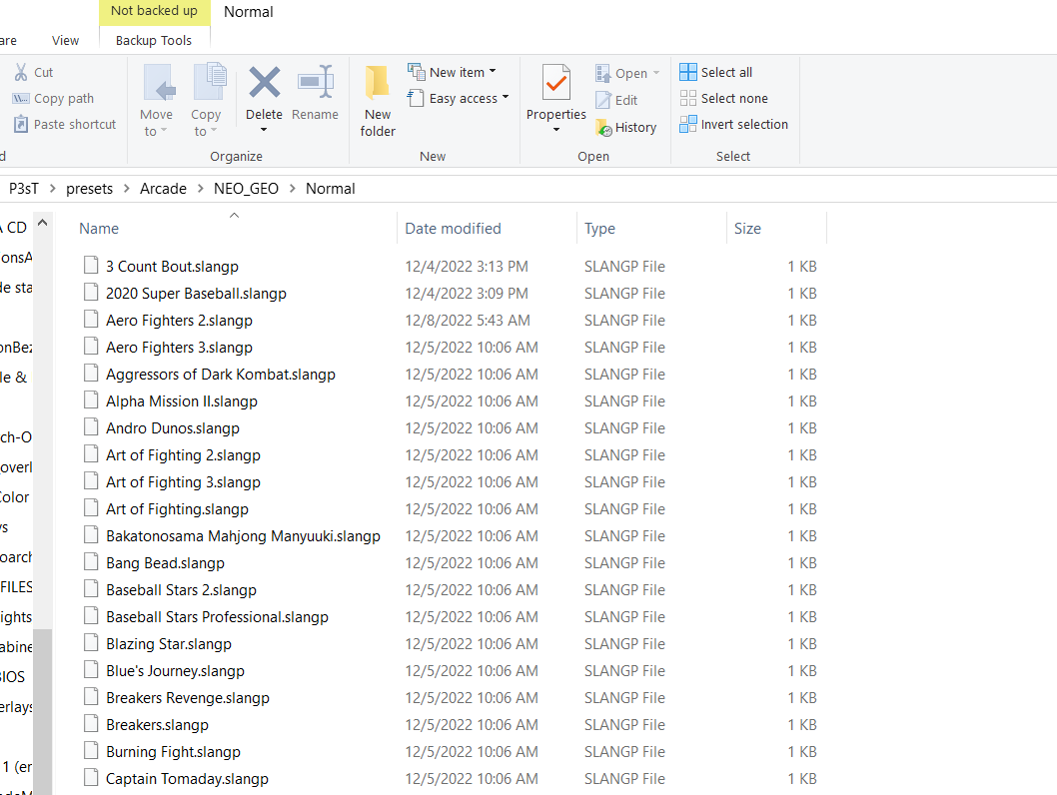
Task: Navigate to NEO_GEO in the breadcrumb
Action: pos(246,189)
